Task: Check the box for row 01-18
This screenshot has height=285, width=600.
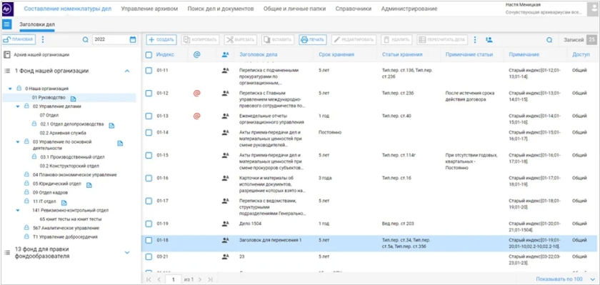Action: pyautogui.click(x=149, y=241)
